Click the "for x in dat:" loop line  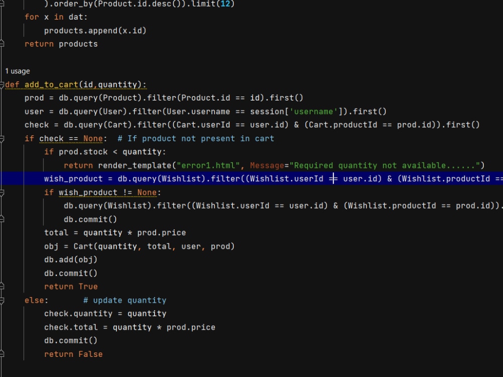[x=56, y=17]
